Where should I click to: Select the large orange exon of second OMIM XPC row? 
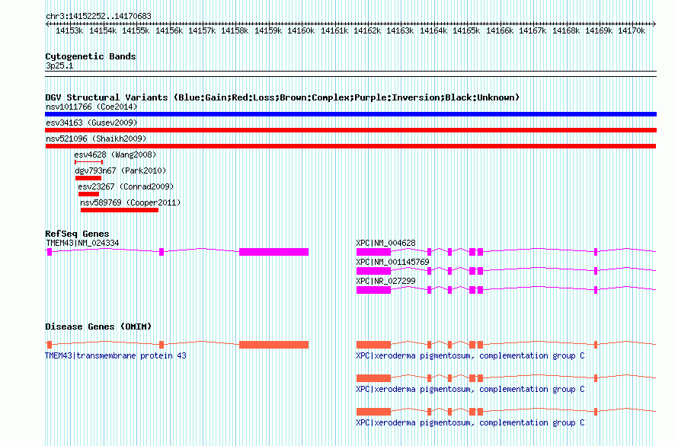click(373, 378)
